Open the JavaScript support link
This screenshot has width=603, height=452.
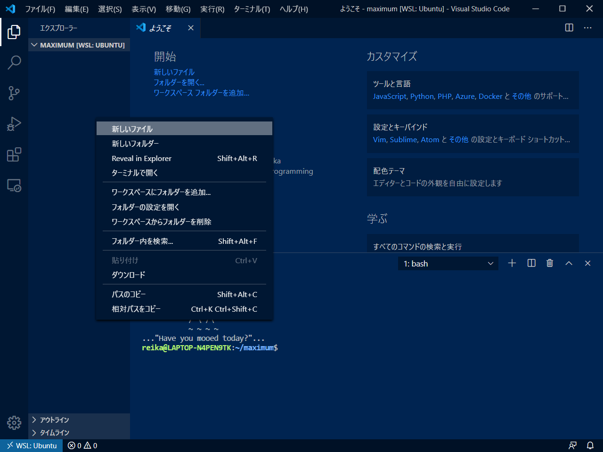(390, 96)
